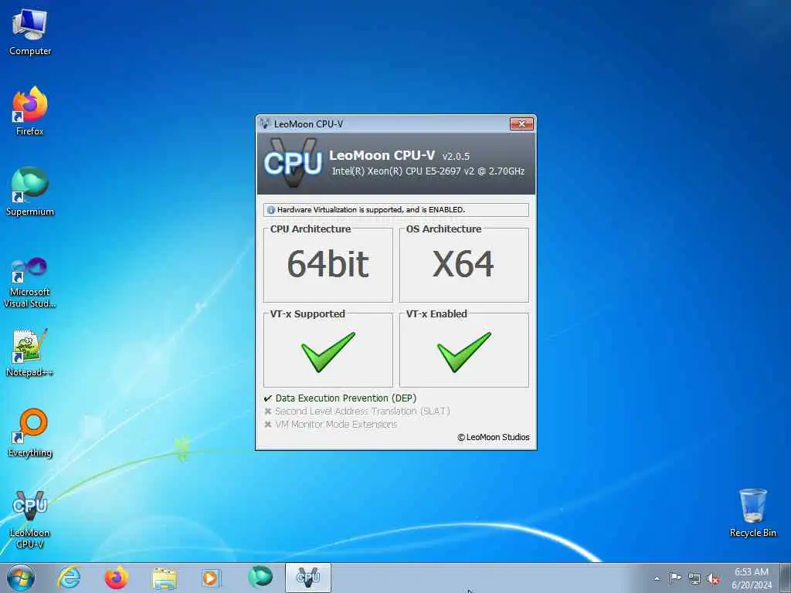Close the LeoMoon CPU-V window
Viewport: 791px width, 593px height.
click(521, 124)
